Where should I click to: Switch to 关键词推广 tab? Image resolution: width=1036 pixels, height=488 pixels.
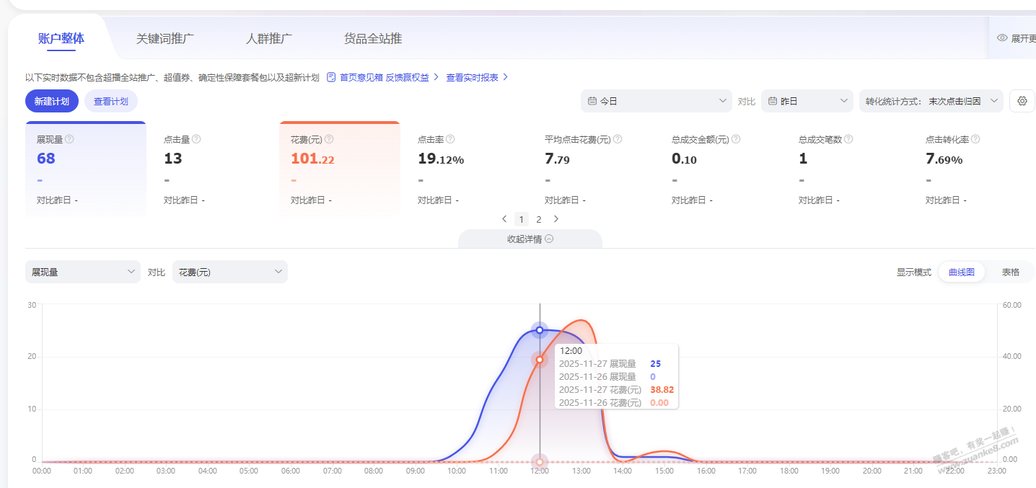165,39
